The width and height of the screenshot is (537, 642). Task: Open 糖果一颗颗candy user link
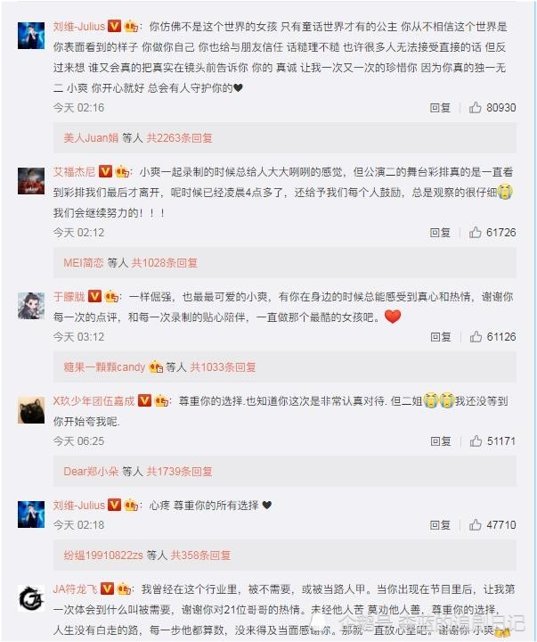click(104, 367)
